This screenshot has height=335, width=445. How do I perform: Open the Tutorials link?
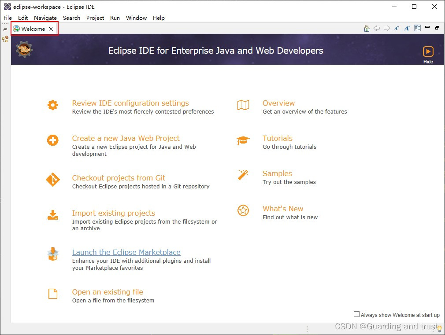278,138
